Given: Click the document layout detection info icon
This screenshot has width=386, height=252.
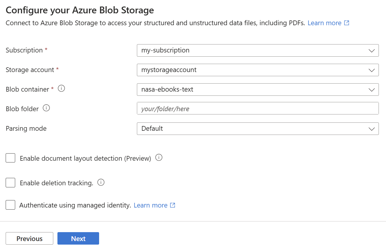Looking at the screenshot, I should pos(159,158).
